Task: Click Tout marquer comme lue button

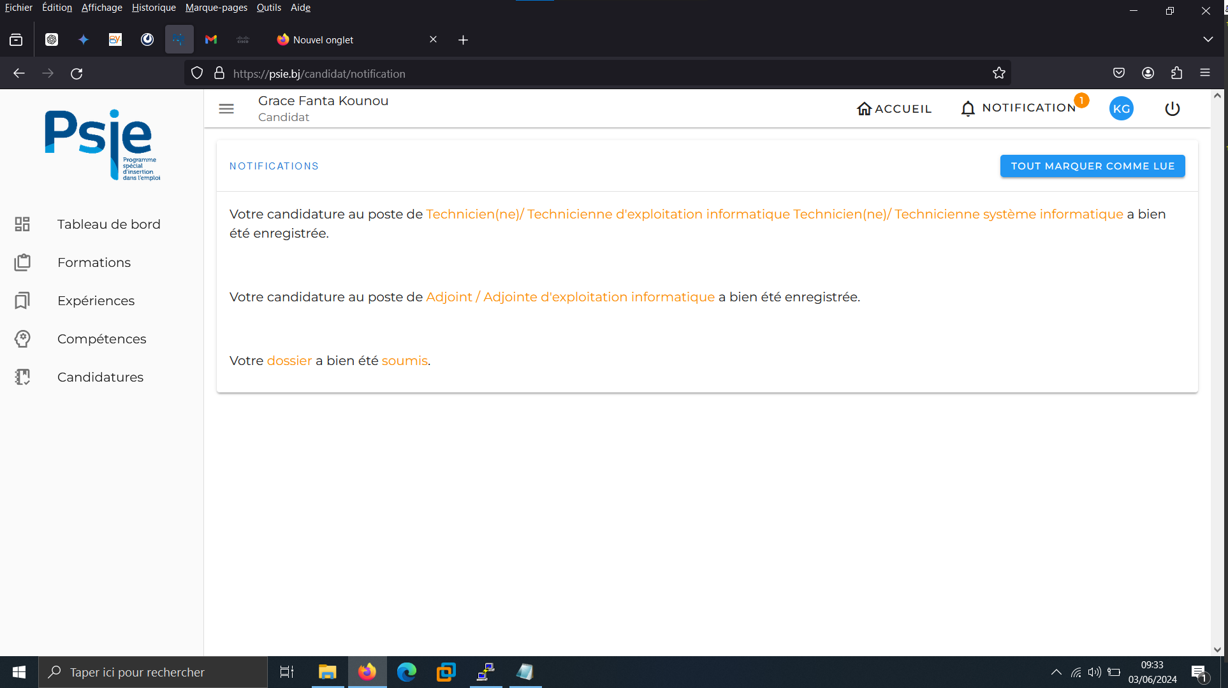Action: click(x=1092, y=166)
